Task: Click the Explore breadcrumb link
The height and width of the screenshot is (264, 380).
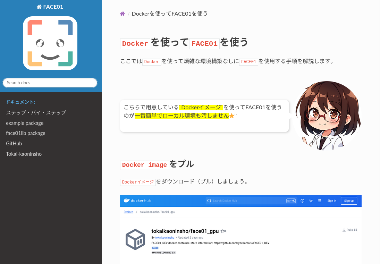Action: 128,212
